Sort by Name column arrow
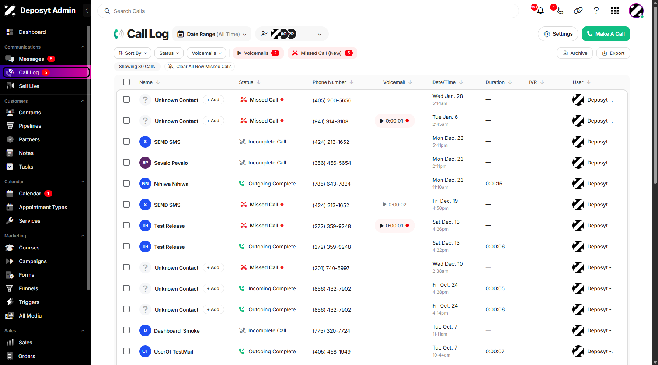The height and width of the screenshot is (365, 658). (x=158, y=82)
